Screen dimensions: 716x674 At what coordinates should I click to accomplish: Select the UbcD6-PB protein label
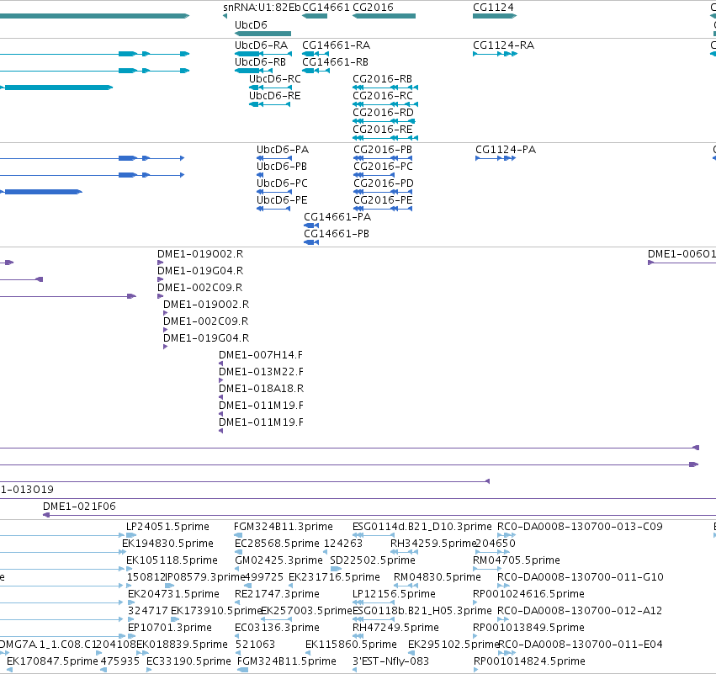282,167
